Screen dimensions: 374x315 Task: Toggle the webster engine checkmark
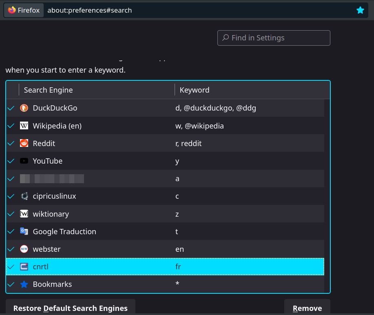click(x=11, y=249)
